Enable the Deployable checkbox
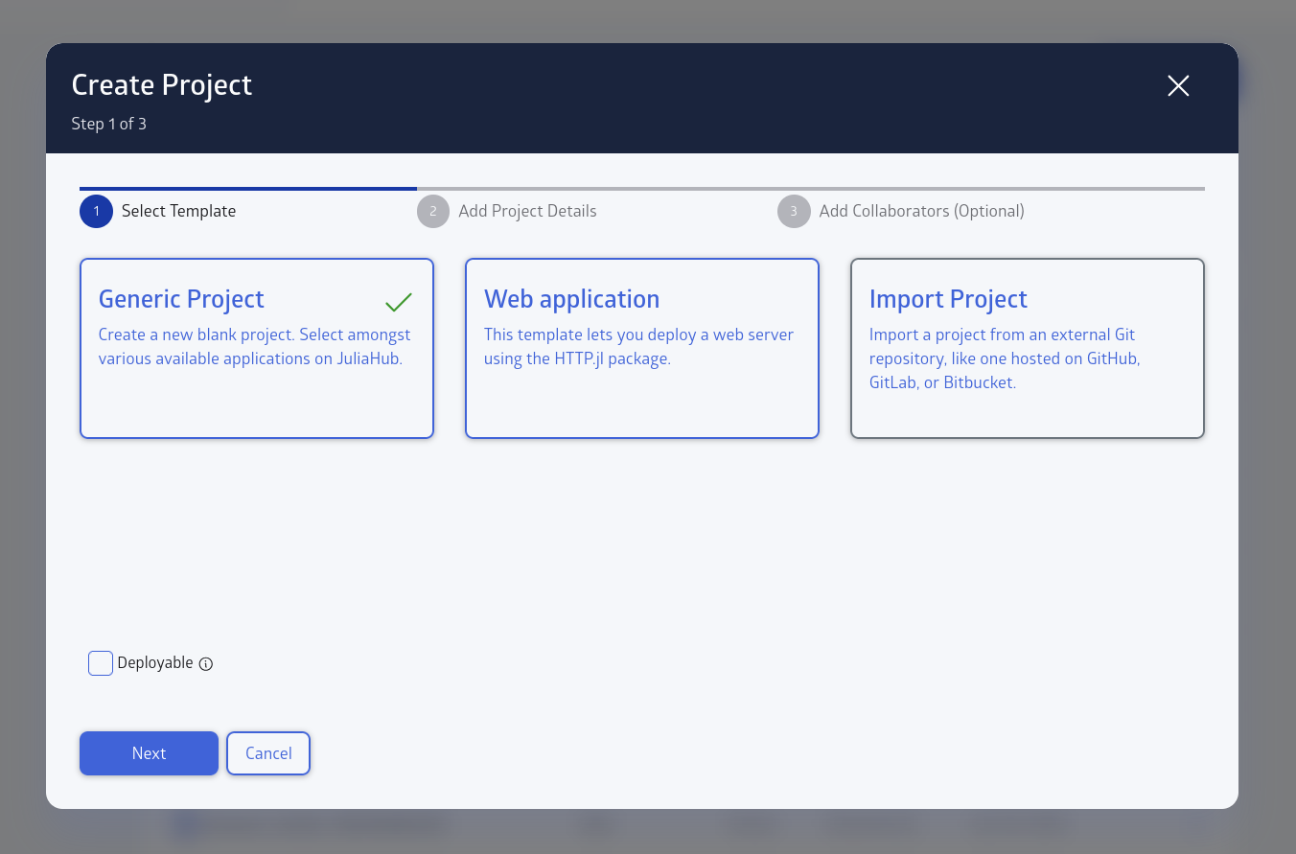Viewport: 1296px width, 854px height. [101, 663]
